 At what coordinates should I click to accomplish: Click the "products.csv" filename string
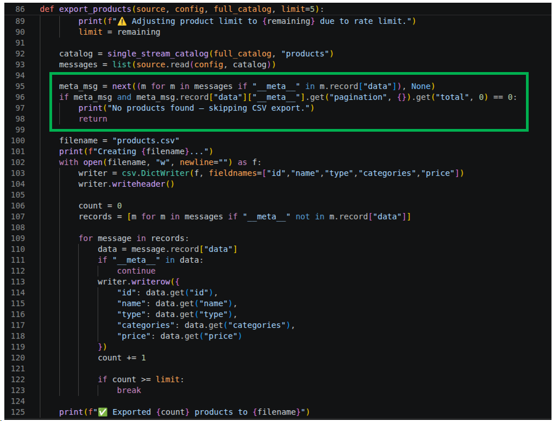click(x=146, y=141)
